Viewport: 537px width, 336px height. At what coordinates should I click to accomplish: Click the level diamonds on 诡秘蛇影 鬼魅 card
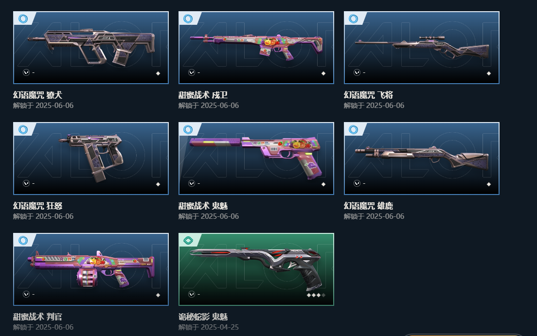316,295
